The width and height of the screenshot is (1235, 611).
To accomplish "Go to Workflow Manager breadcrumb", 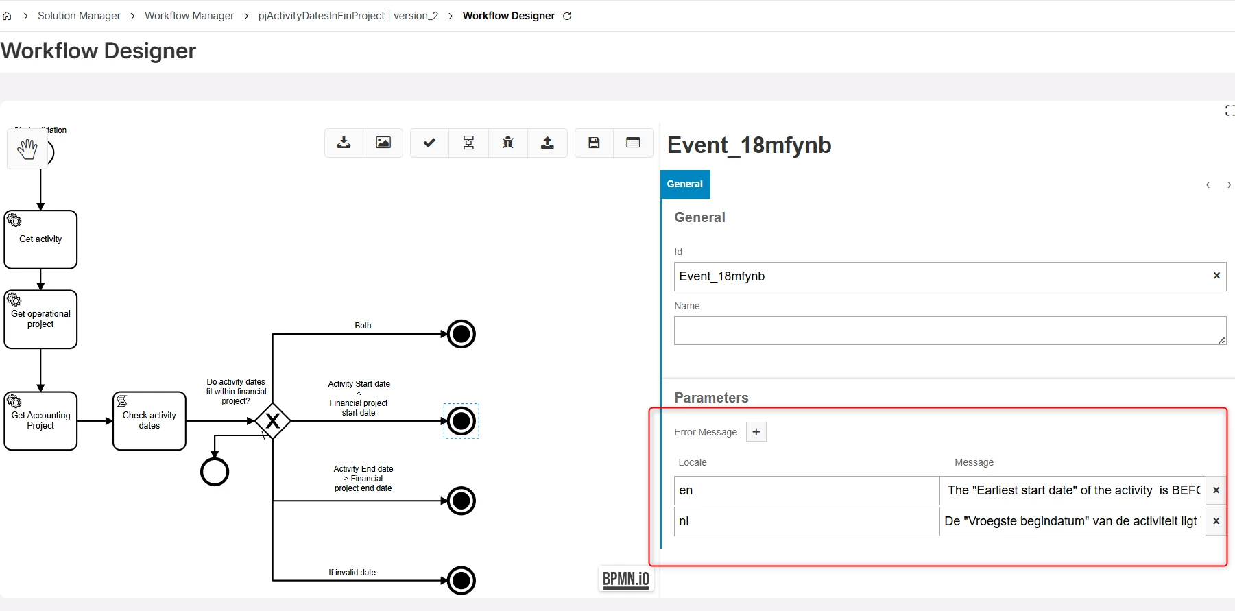I will [189, 16].
